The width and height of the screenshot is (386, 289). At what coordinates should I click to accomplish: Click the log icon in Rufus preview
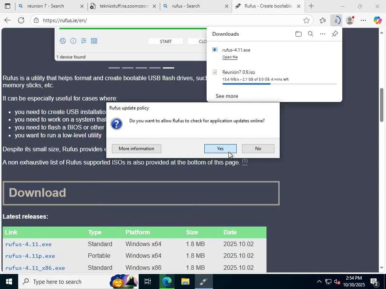(x=94, y=41)
